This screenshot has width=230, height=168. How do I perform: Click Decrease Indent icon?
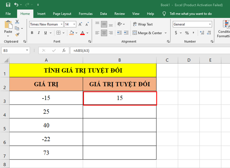click(119, 33)
